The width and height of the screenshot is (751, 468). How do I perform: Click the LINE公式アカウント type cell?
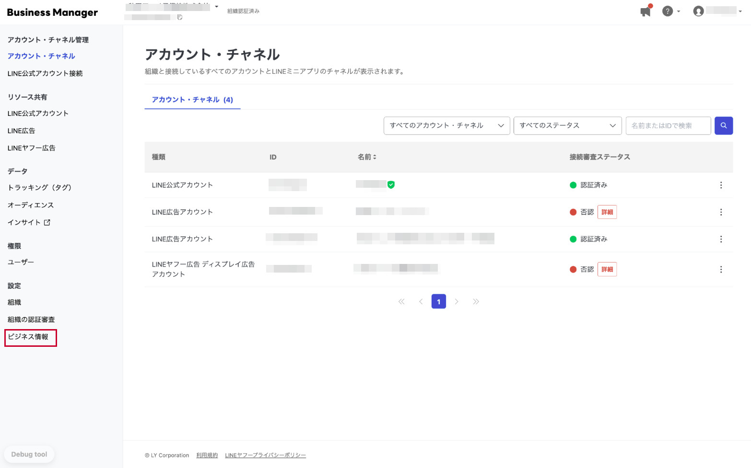point(182,185)
